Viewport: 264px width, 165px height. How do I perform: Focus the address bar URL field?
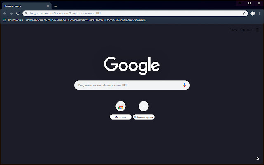coord(135,14)
